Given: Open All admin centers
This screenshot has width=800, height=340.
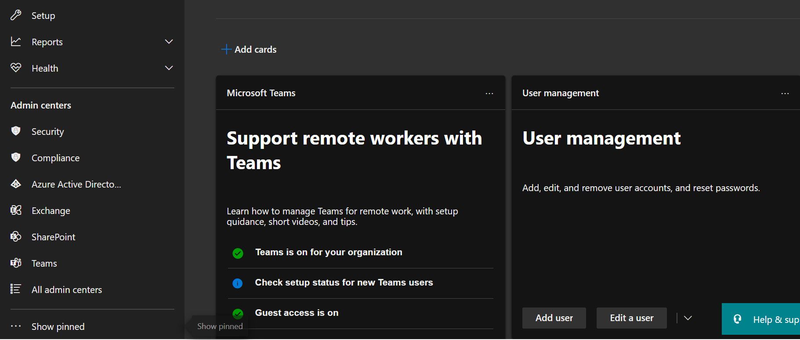Looking at the screenshot, I should pyautogui.click(x=66, y=289).
